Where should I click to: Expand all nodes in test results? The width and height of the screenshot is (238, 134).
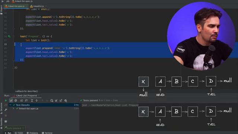(x=32, y=100)
